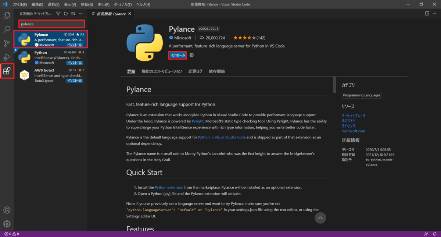Select the 拡張機能: Pylance editor tab
Screen dimensions: 441x237
click(111, 14)
